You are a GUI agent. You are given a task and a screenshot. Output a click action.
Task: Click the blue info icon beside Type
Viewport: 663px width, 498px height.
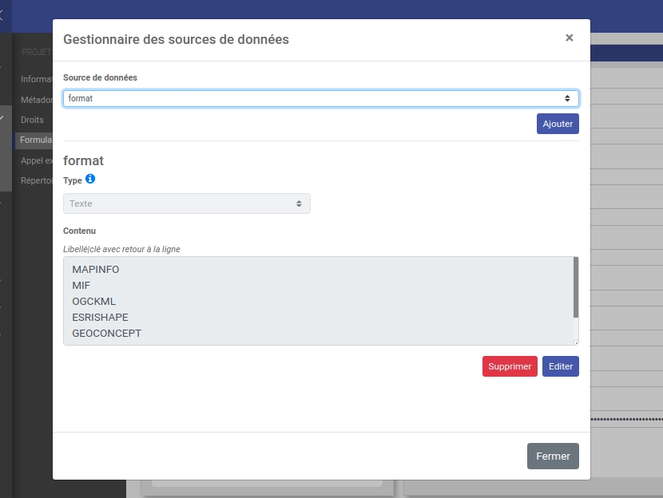90,180
